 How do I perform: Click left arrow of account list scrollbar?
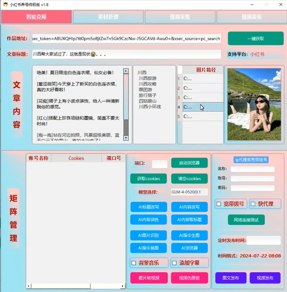[x=29, y=286]
